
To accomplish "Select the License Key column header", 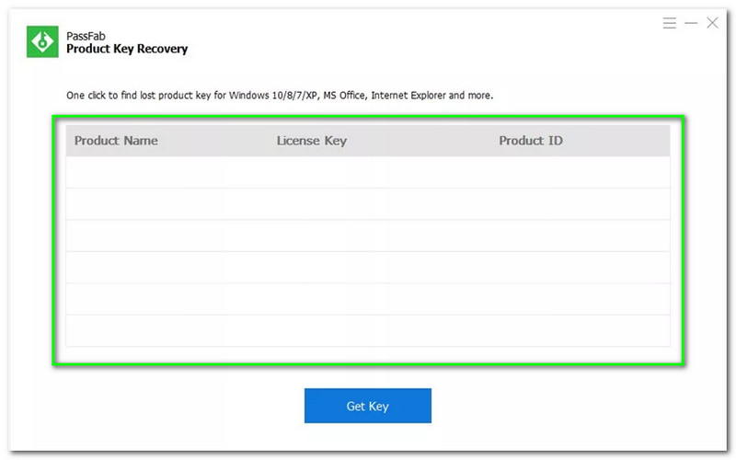I will (311, 141).
